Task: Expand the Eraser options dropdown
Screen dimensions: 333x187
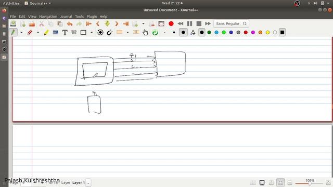Action: [x=38, y=32]
